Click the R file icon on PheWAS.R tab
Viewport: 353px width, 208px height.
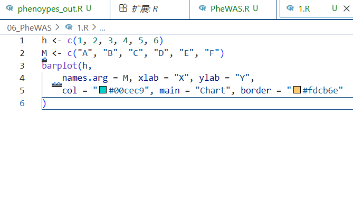(203, 8)
